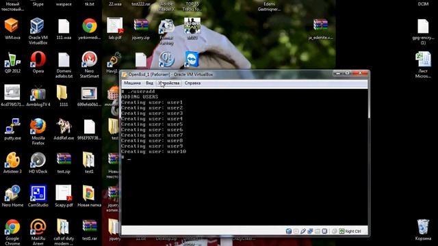This screenshot has height=246, width=438.
Task: Open the Машина menu in VirtualBox
Action: [132, 83]
